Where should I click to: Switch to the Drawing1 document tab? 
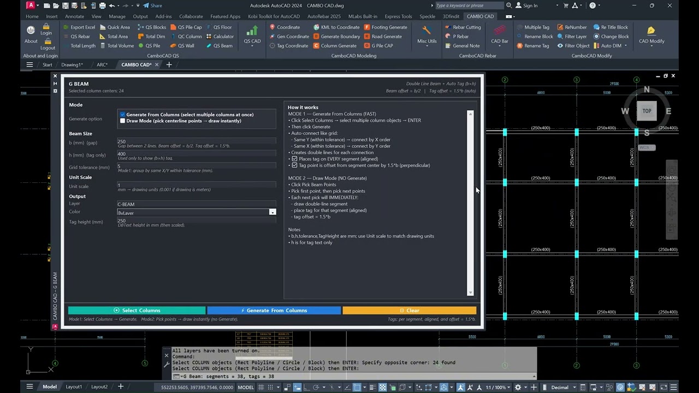pos(72,64)
